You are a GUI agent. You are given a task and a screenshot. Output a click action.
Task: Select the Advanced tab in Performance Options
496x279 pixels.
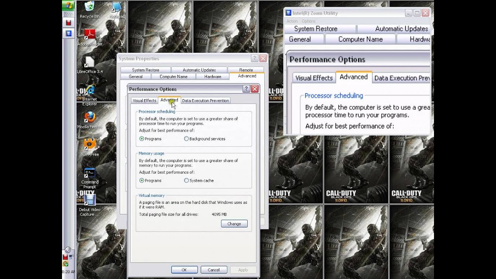pos(169,100)
